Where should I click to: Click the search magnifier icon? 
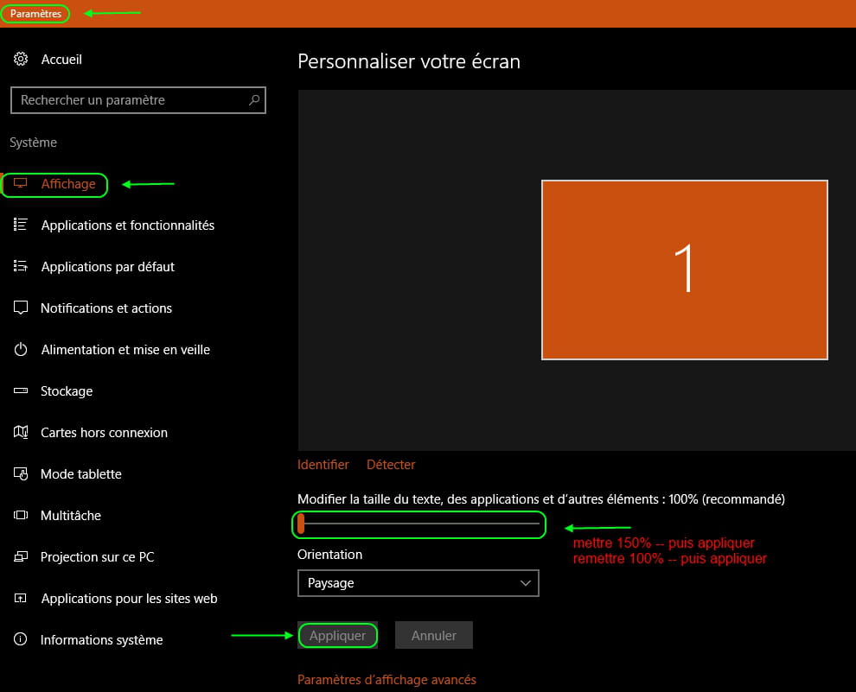tap(254, 100)
